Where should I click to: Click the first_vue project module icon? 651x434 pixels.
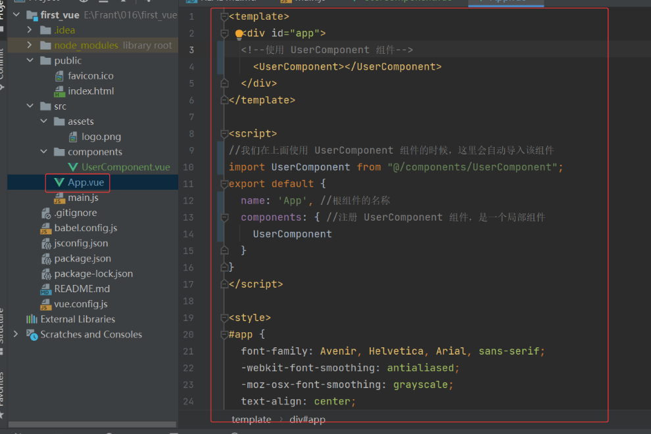click(x=32, y=15)
